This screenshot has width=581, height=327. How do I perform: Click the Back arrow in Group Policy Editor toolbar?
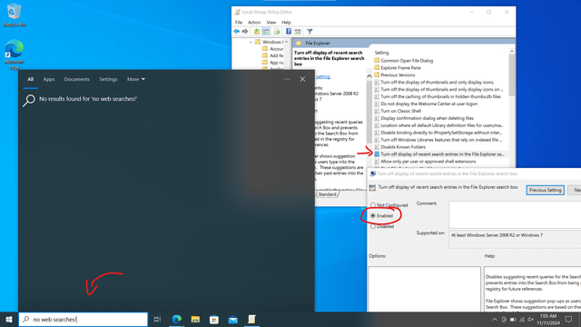coord(236,32)
